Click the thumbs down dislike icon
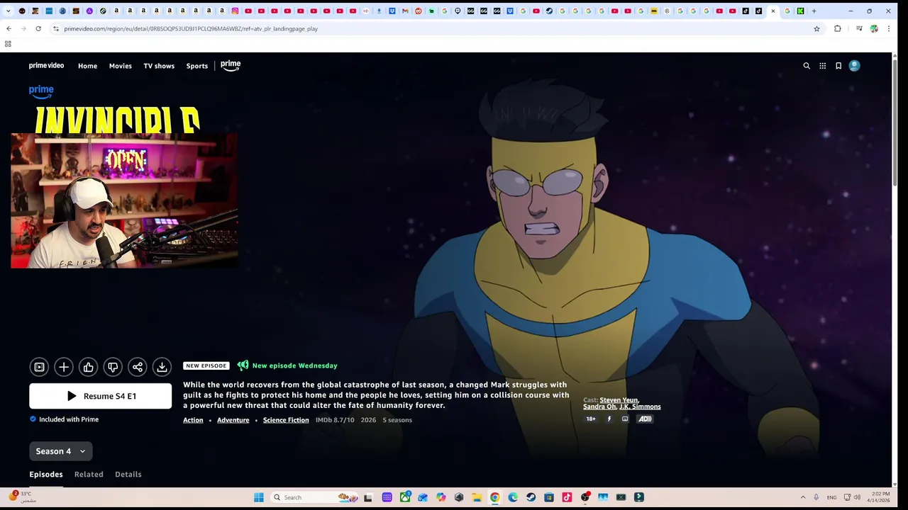This screenshot has width=908, height=510. coord(113,367)
